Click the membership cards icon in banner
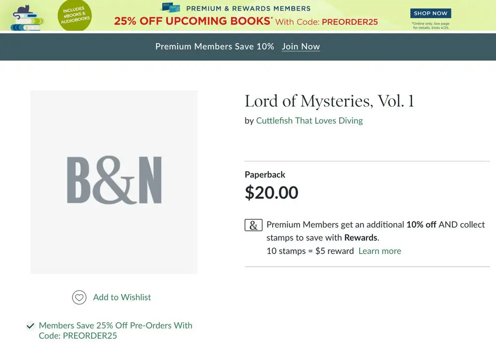Image resolution: width=496 pixels, height=362 pixels. [171, 7]
